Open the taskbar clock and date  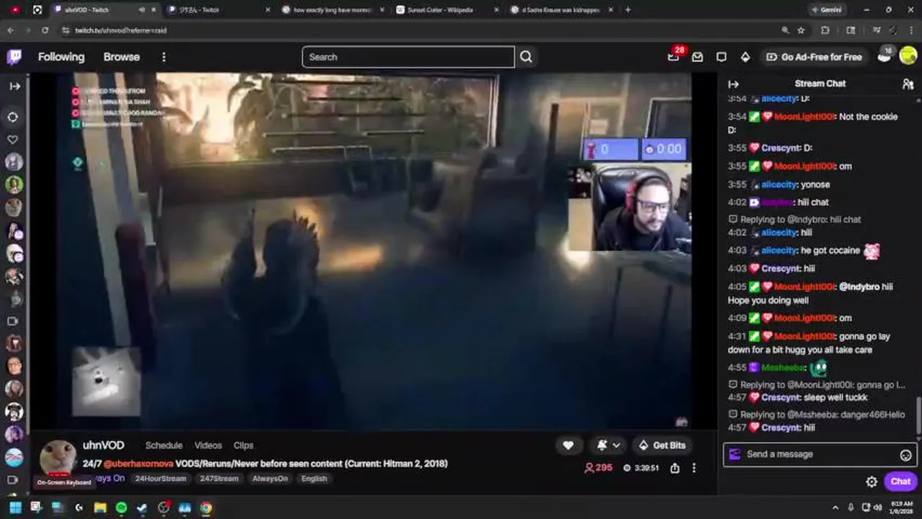tap(901, 507)
